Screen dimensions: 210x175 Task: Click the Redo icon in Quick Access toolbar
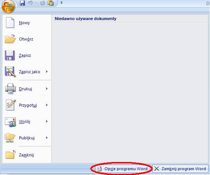pyautogui.click(x=42, y=3)
